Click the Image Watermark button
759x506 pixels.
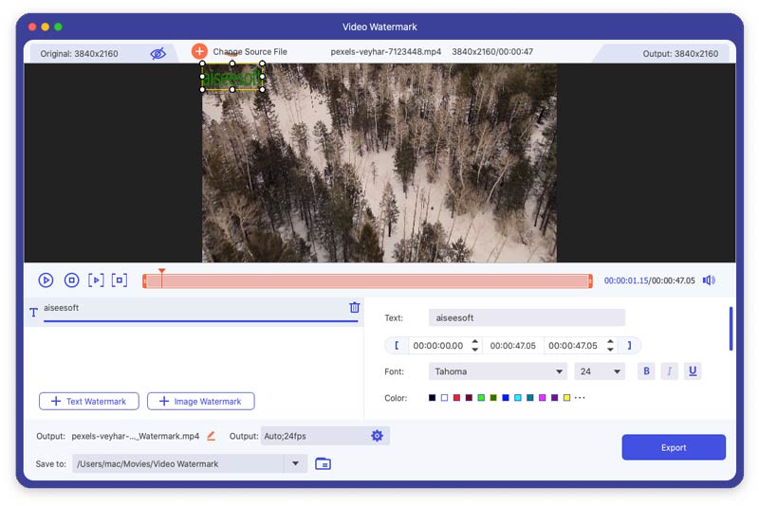click(201, 402)
